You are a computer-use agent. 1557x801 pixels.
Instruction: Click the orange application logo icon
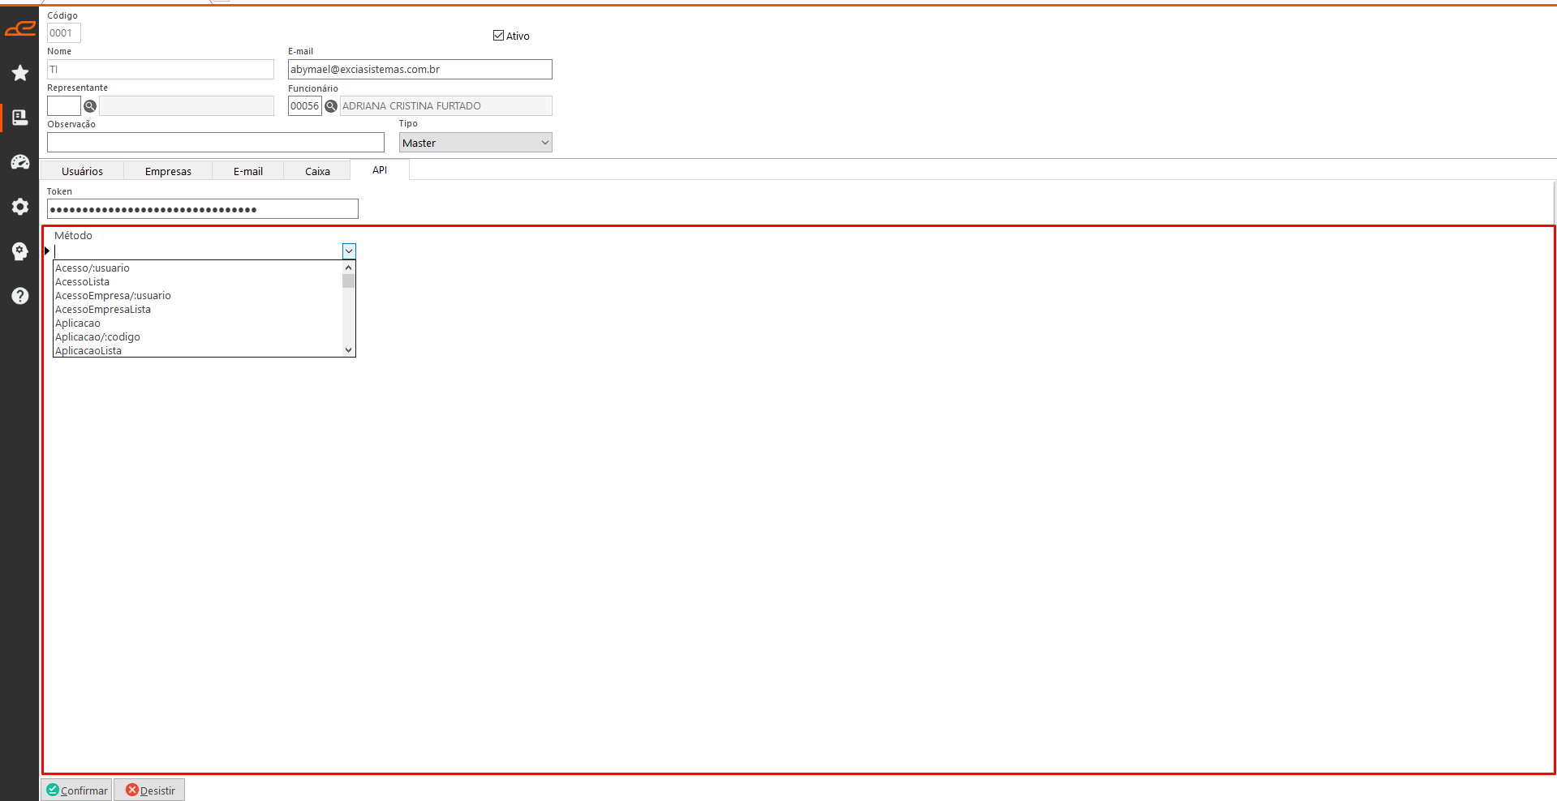pyautogui.click(x=20, y=29)
